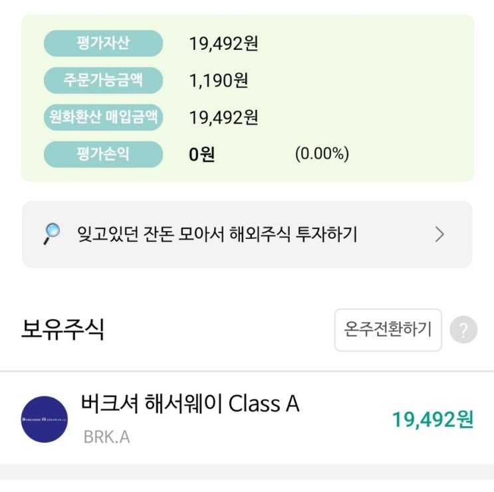Screen dimensions: 494x492
Task: Tap the green 19,492원 holding value
Action: click(x=432, y=420)
